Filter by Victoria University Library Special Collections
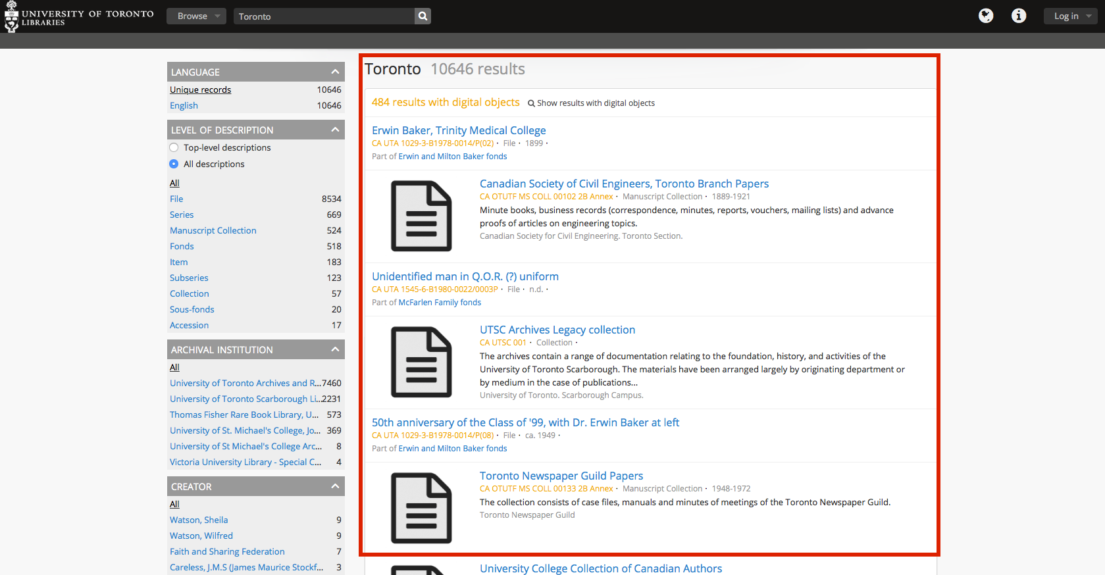Image resolution: width=1105 pixels, height=575 pixels. (245, 462)
